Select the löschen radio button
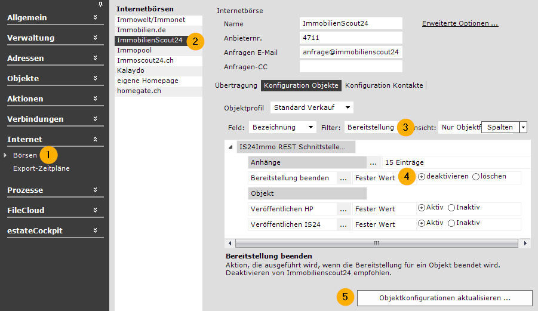 476,177
